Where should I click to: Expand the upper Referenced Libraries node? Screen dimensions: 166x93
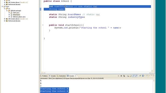coord(5,4)
